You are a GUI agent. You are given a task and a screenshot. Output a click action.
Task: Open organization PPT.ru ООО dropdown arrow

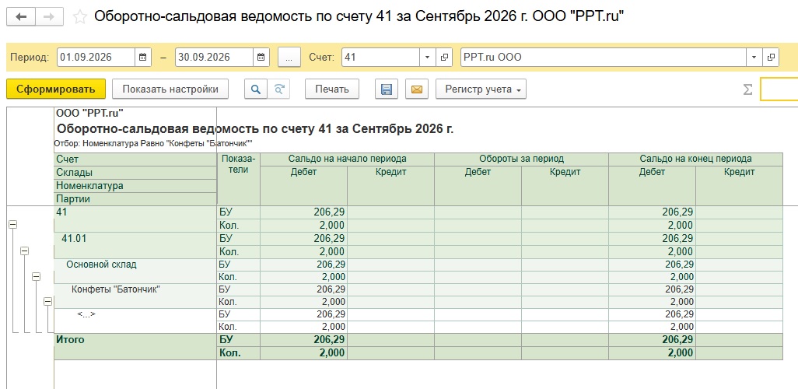(x=754, y=57)
